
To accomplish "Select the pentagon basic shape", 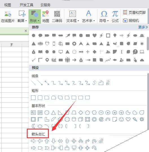I will coord(87,113).
